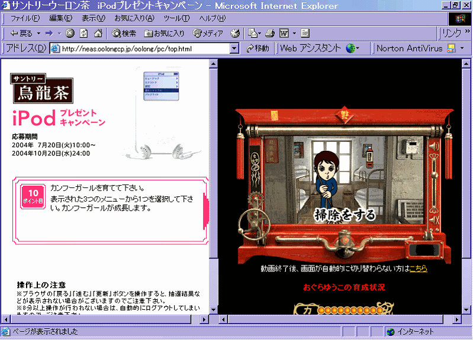Click the Mail toolbar icon

tap(253, 34)
